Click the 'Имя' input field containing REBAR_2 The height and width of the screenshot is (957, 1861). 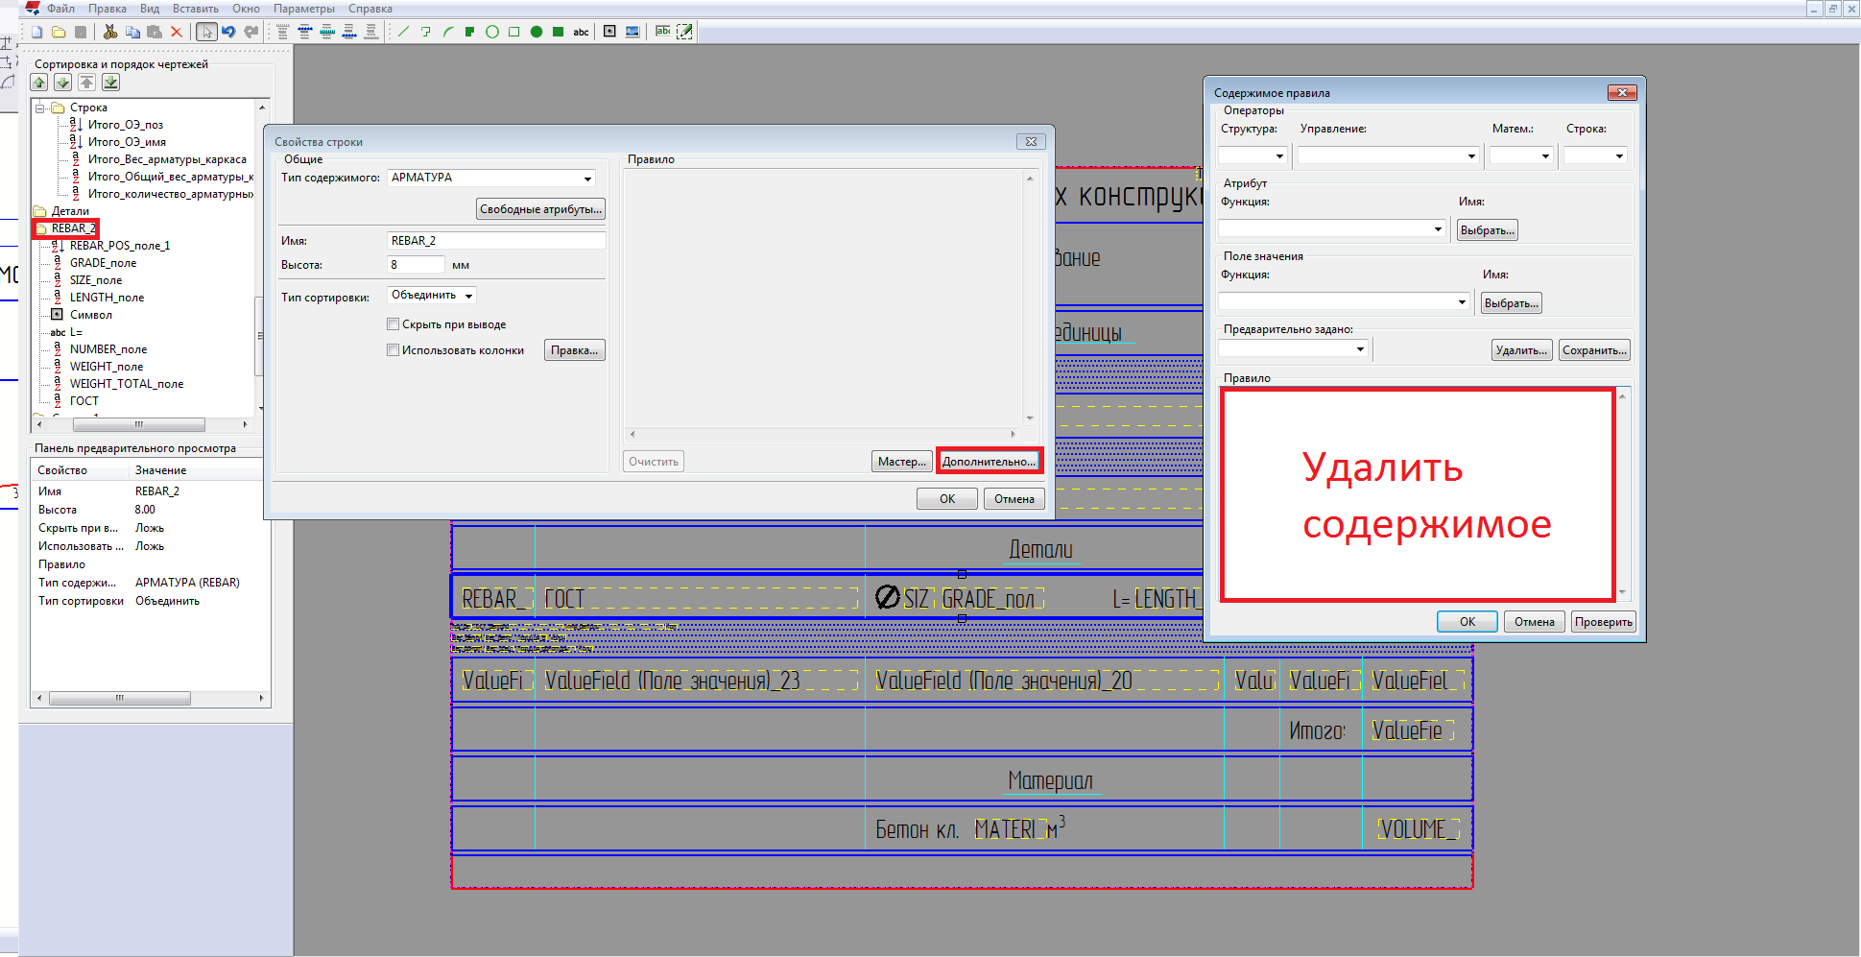(x=496, y=241)
